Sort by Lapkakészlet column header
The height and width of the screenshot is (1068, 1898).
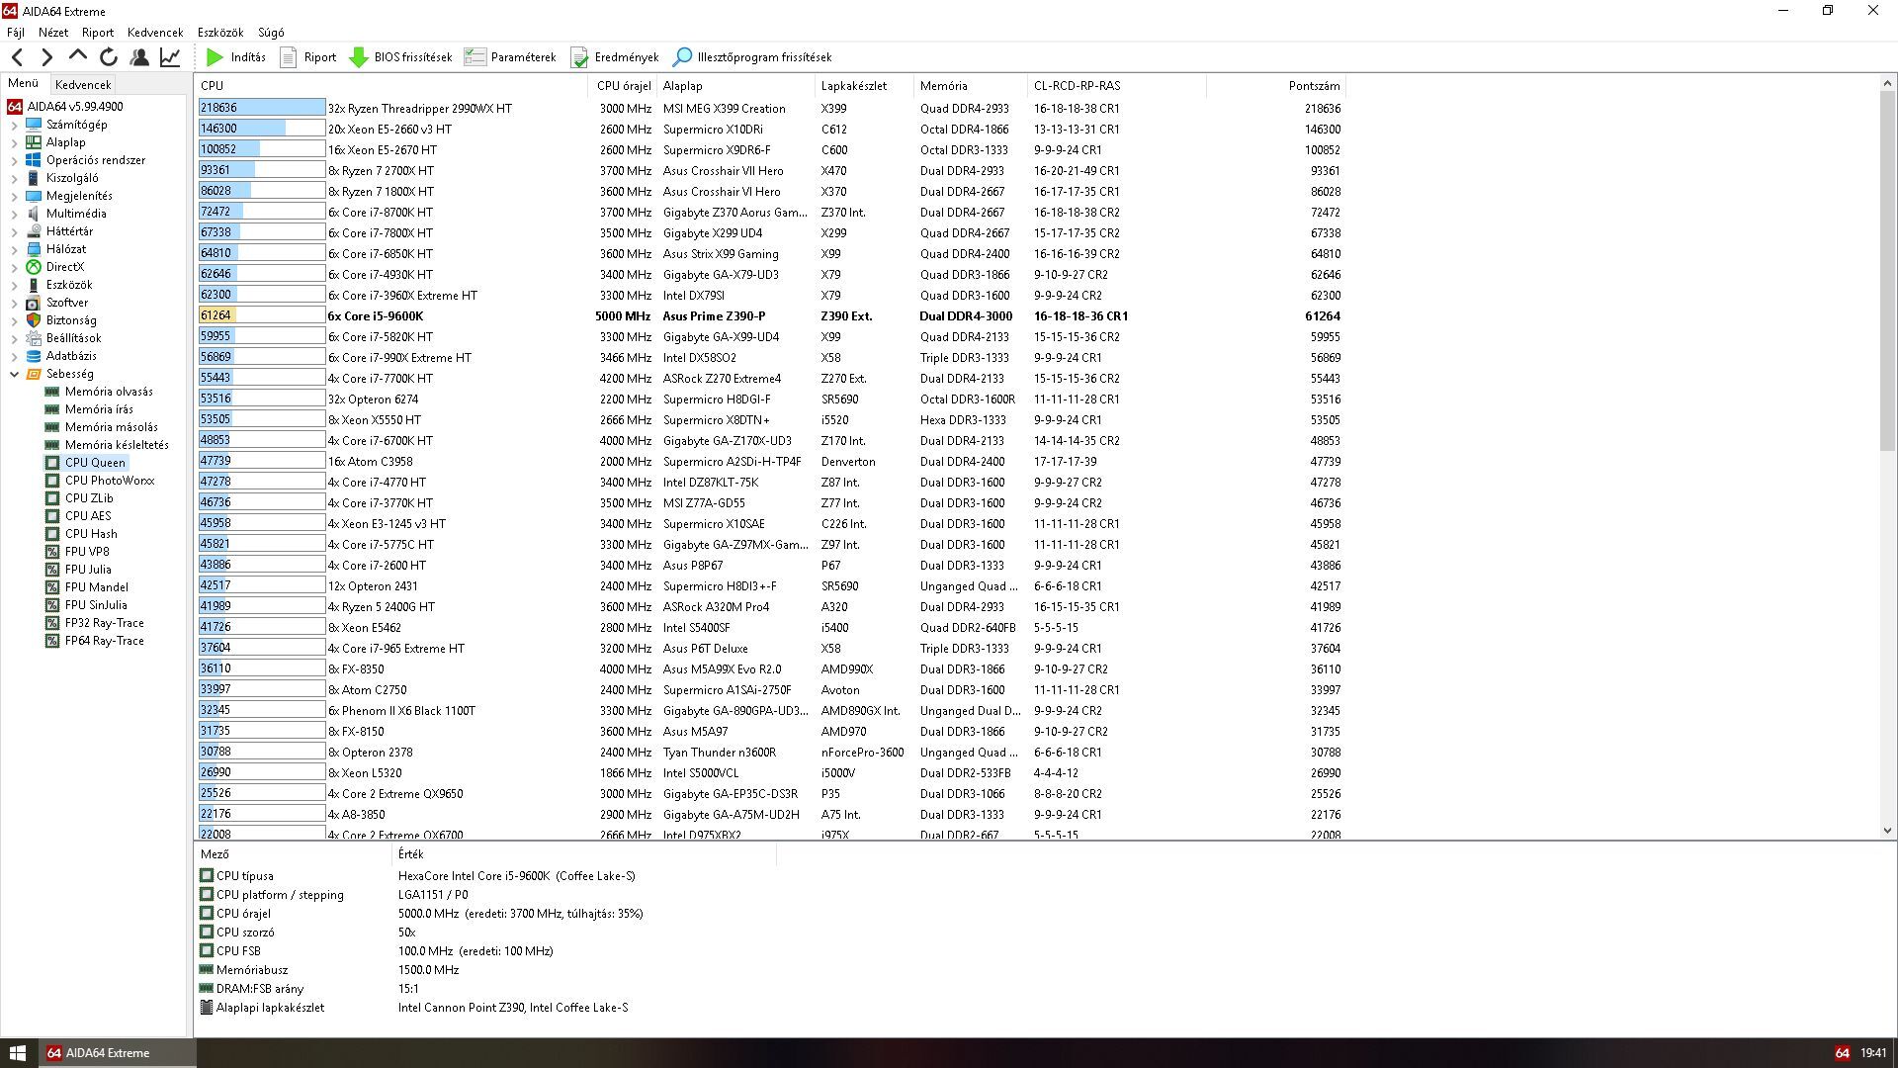click(864, 86)
